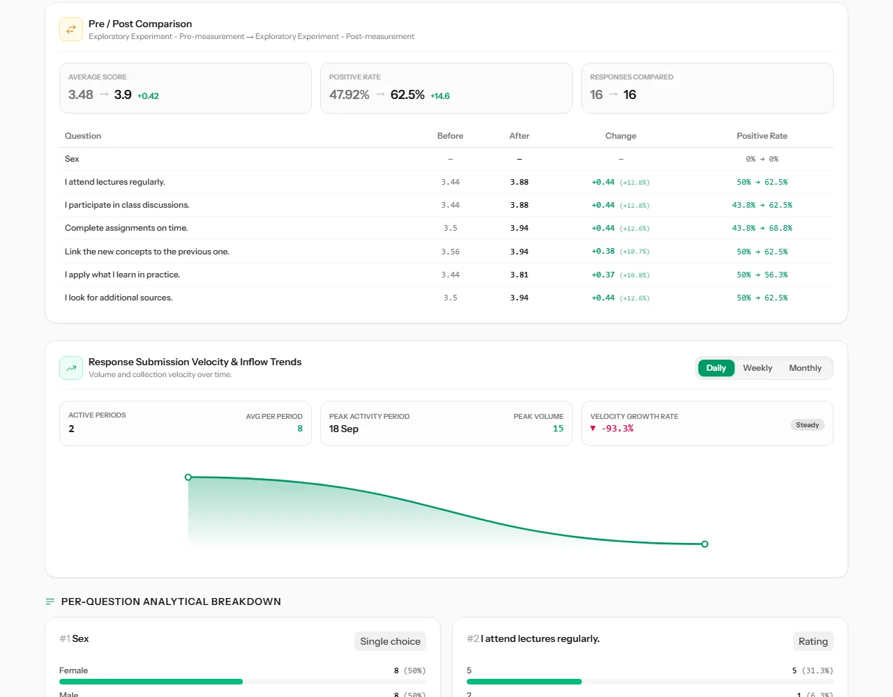Click the Positive Rate column header
The image size is (893, 697).
click(762, 136)
